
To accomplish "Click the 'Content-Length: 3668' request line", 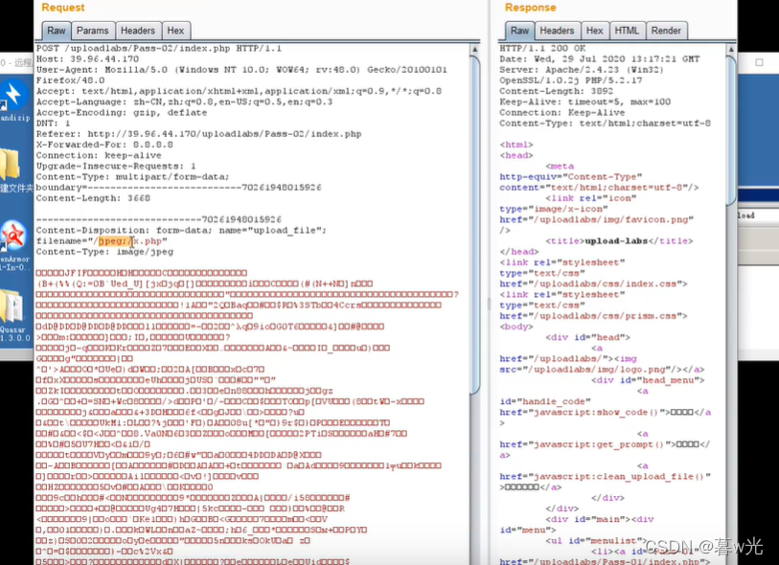I will pos(93,198).
